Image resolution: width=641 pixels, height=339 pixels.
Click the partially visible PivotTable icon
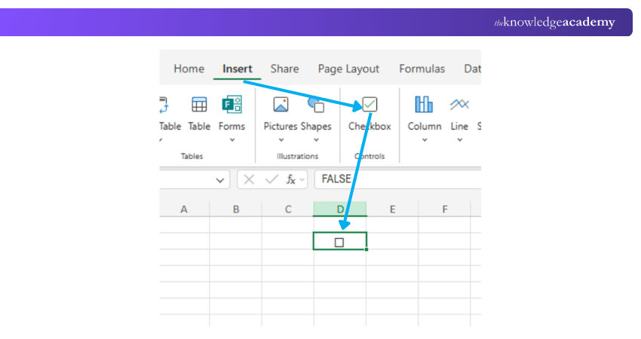[164, 105]
